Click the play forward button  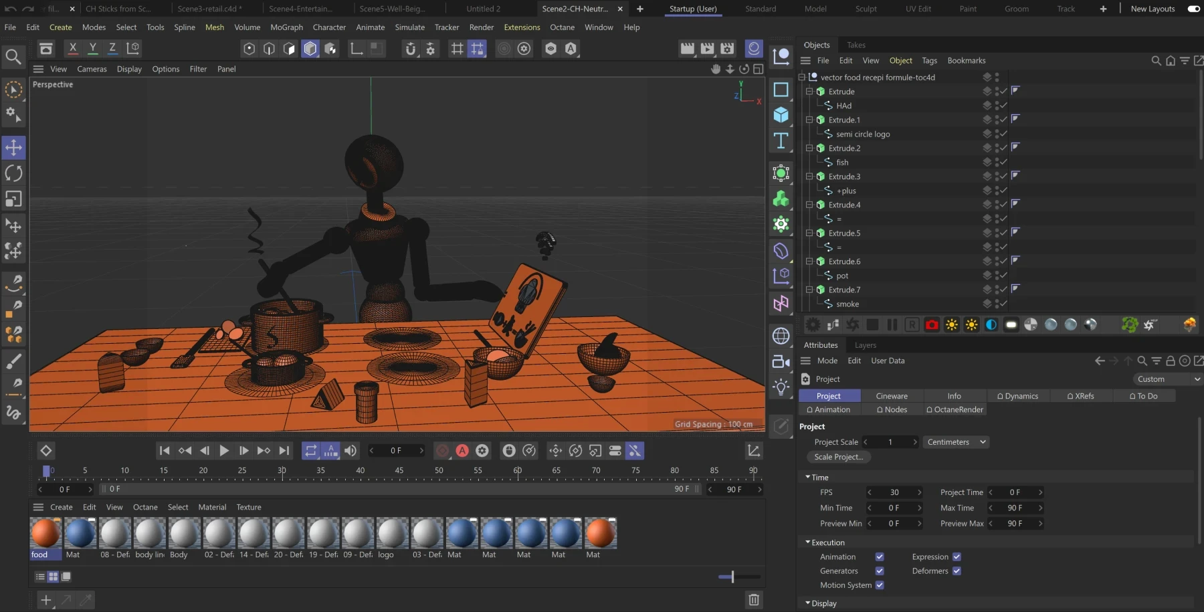pyautogui.click(x=224, y=451)
